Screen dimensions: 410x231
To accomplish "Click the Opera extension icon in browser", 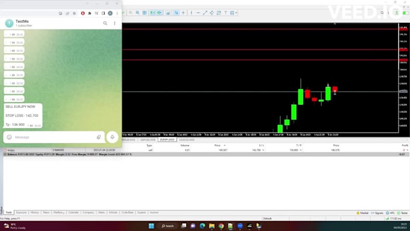I will (83, 13).
